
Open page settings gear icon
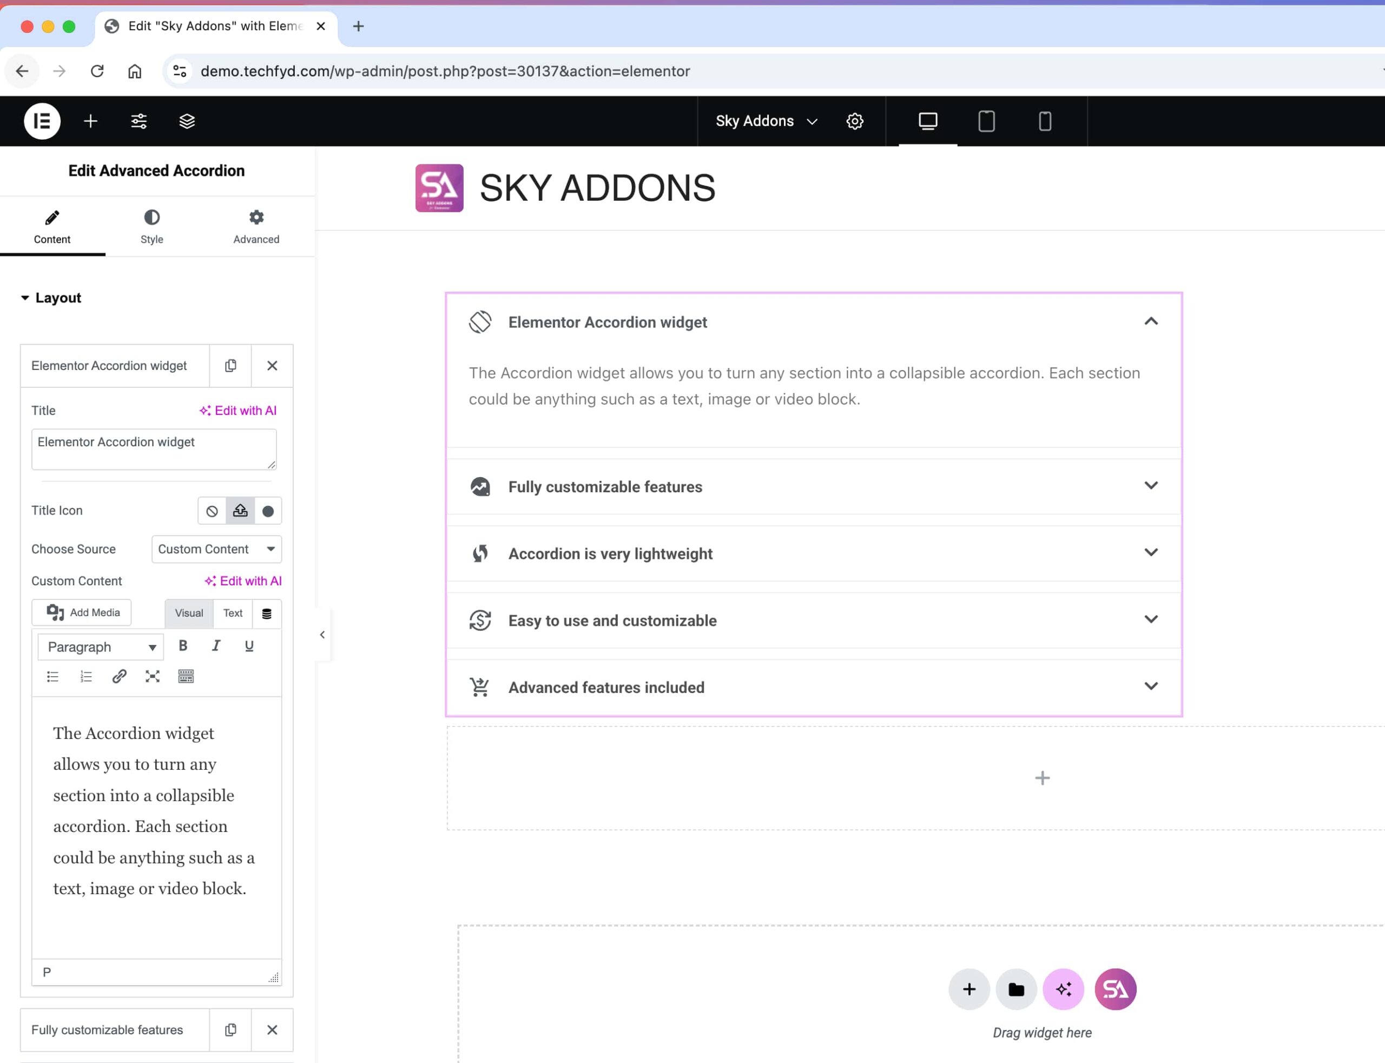tap(855, 121)
